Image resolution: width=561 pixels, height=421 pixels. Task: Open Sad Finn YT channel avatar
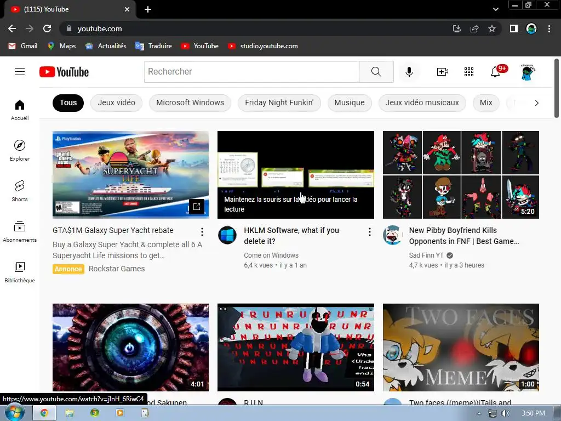(392, 235)
